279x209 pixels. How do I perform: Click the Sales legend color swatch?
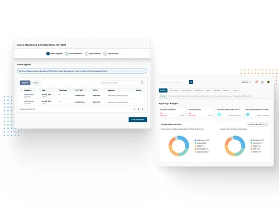[195, 146]
